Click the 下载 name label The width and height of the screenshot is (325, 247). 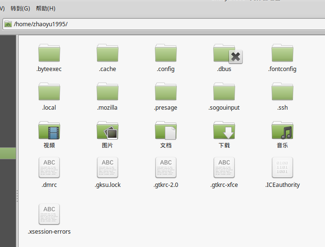(224, 145)
